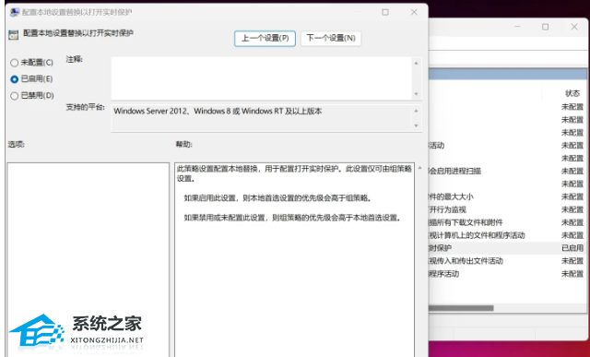The image size is (590, 357).
Task: Click the horizontal scrollbar thumb in background window
Action: pos(461,308)
